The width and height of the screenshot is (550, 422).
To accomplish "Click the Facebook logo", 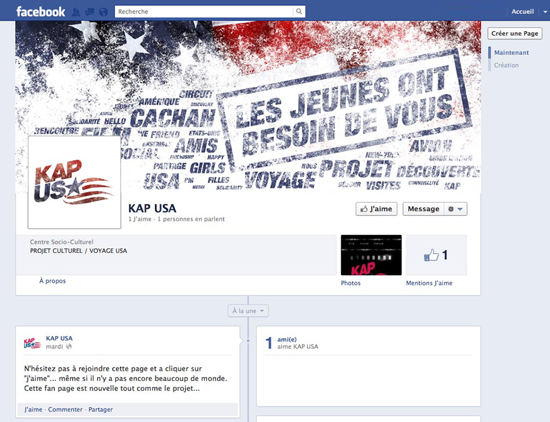I will [41, 12].
